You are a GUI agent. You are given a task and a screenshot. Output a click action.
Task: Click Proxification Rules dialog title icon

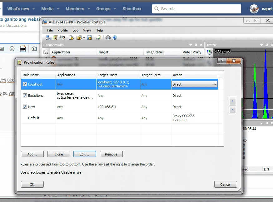(19, 62)
